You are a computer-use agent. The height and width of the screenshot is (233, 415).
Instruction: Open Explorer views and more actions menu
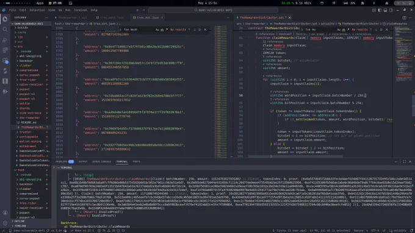(46, 18)
